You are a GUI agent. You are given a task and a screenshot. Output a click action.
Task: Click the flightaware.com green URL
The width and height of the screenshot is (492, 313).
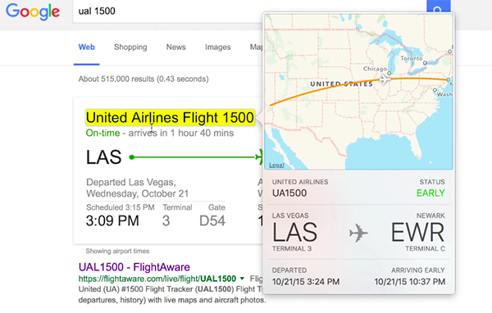tap(157, 279)
